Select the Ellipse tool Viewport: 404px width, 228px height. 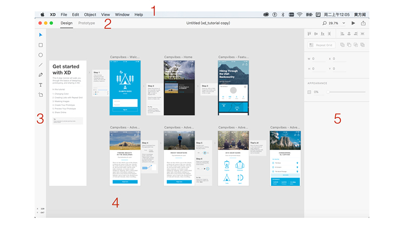(41, 55)
